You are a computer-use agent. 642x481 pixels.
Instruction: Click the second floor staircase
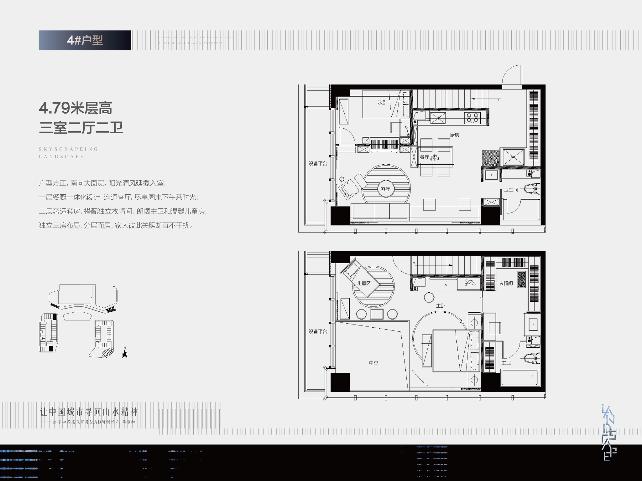pyautogui.click(x=446, y=265)
